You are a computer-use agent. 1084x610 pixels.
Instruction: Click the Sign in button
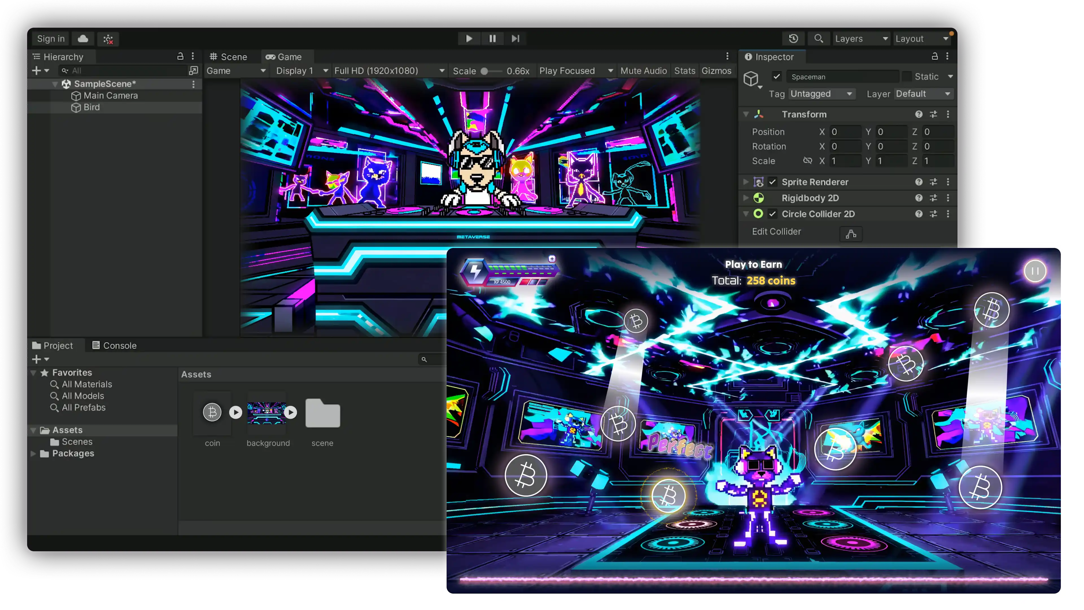tap(51, 39)
